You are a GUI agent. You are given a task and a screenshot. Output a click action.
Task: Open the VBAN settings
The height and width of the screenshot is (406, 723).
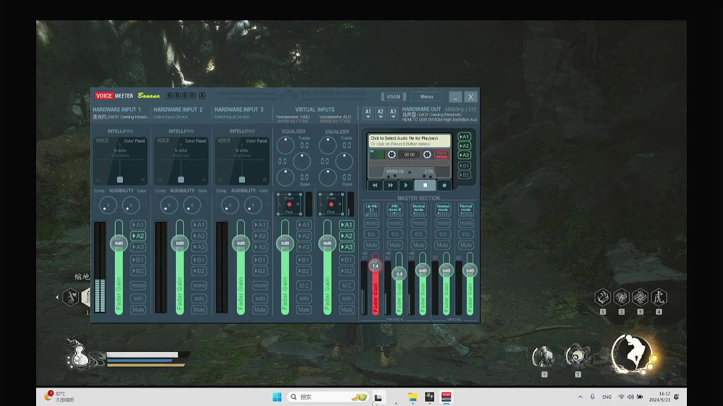point(393,97)
